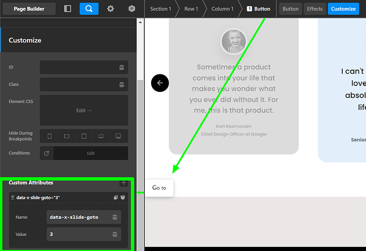366x251 pixels.
Task: Hide during mobile phone breakpoint
Action: (49, 136)
